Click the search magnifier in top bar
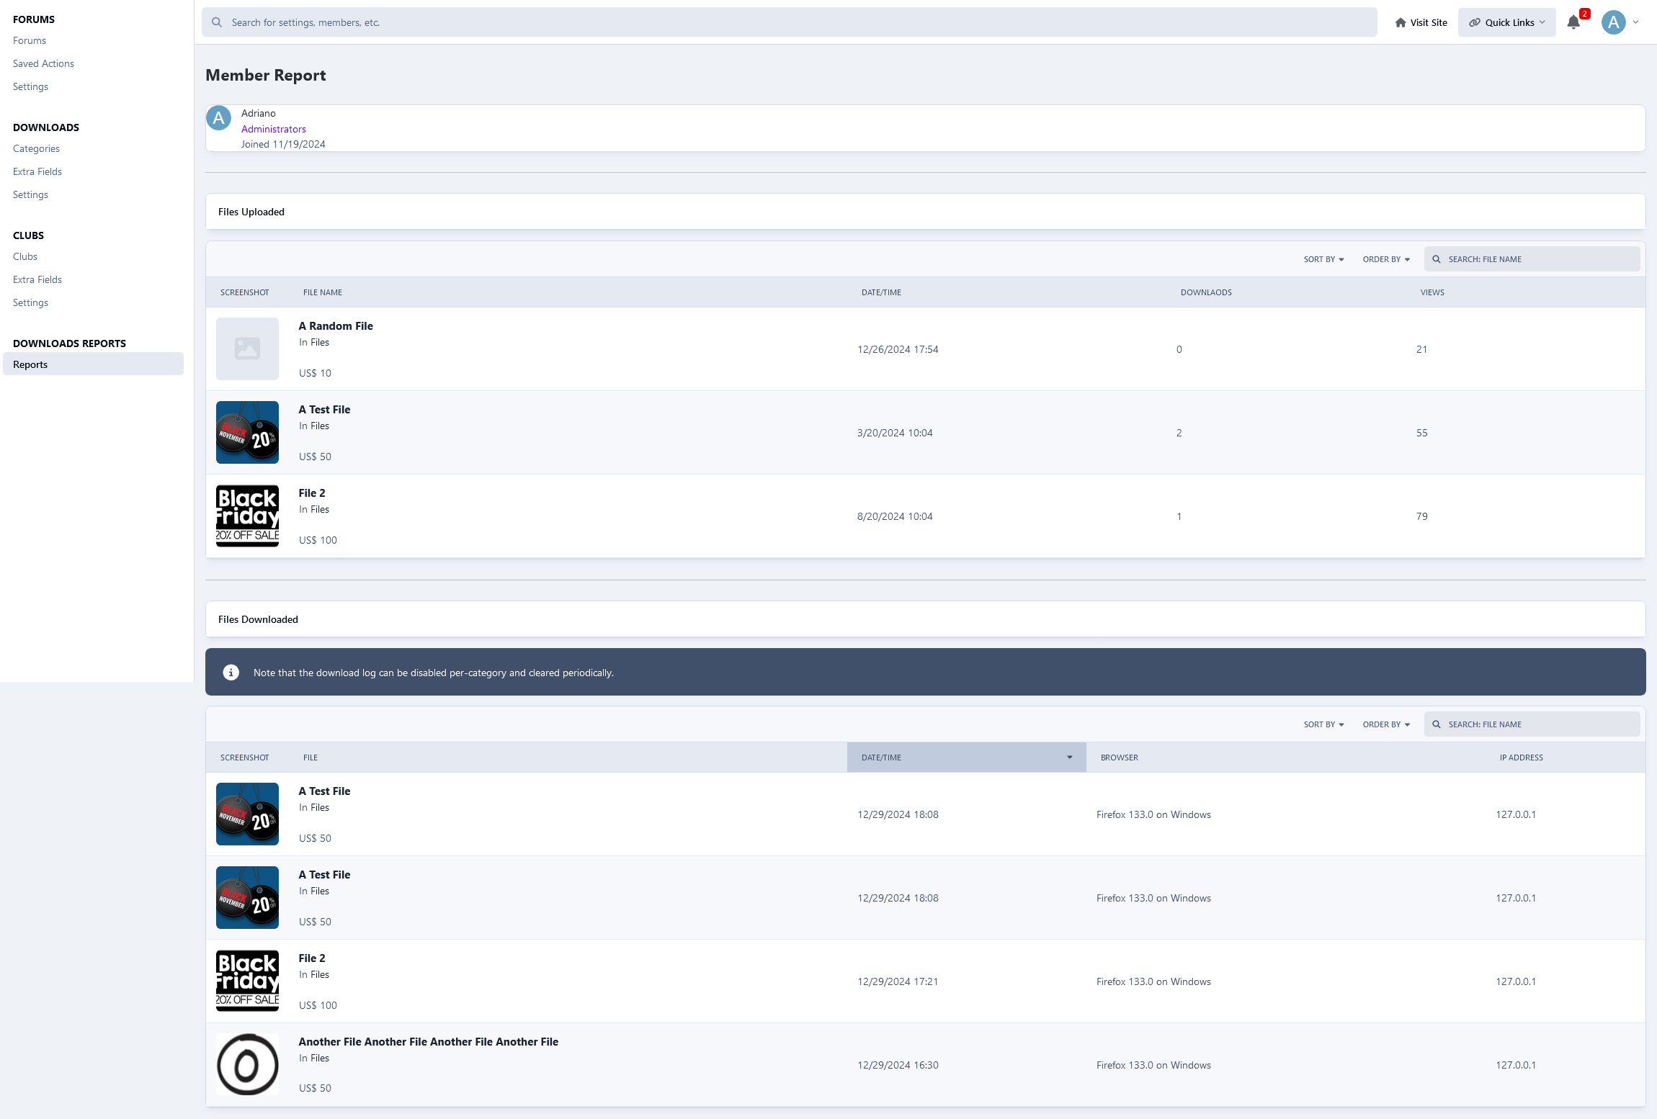 217,22
